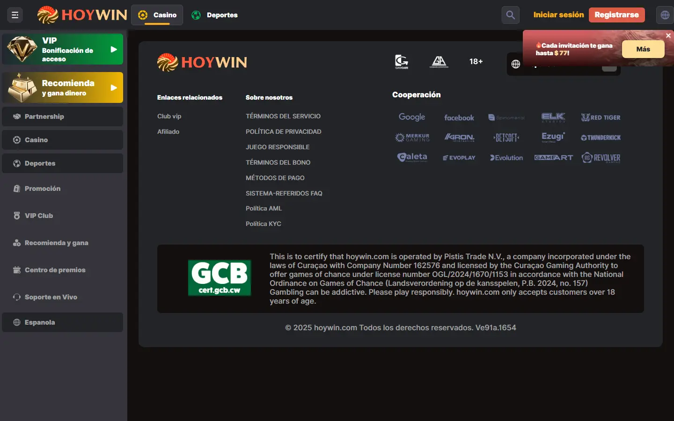674x421 pixels.
Task: Switch to the Casino tab in header
Action: click(x=157, y=15)
